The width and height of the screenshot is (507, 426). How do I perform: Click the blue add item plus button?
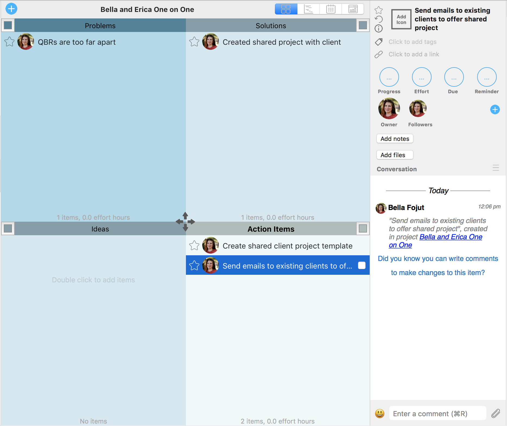11,9
